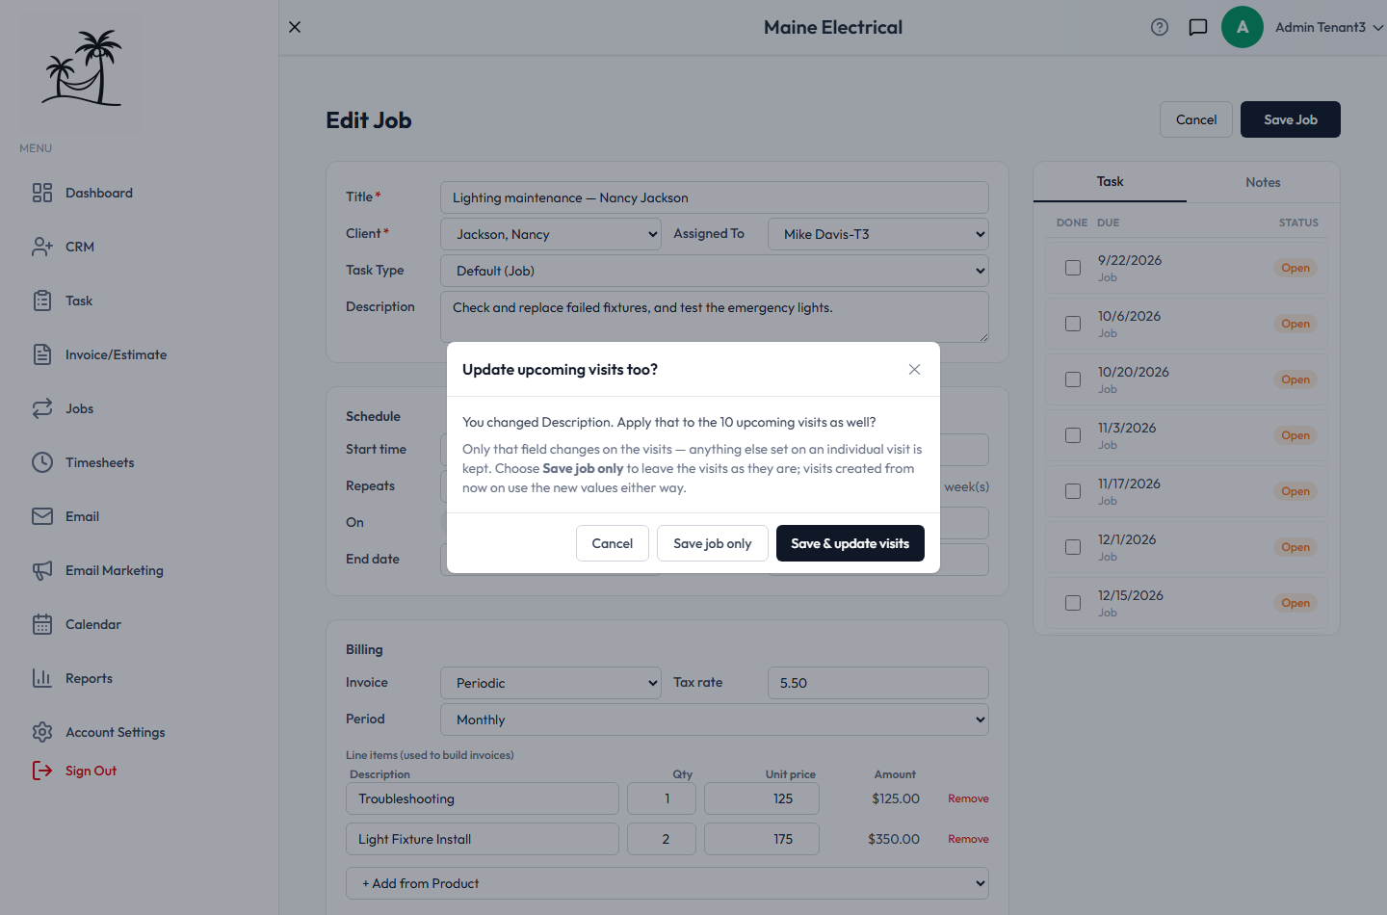
Task: Open the Reports bar chart icon
Action: 42,678
